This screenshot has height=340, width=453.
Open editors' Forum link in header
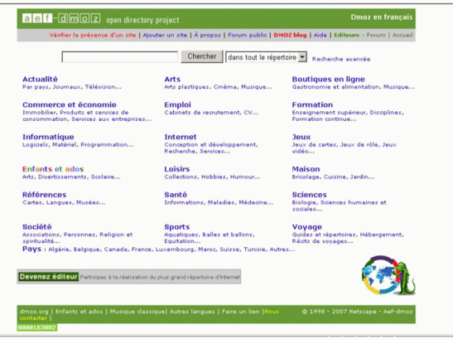pyautogui.click(x=376, y=35)
